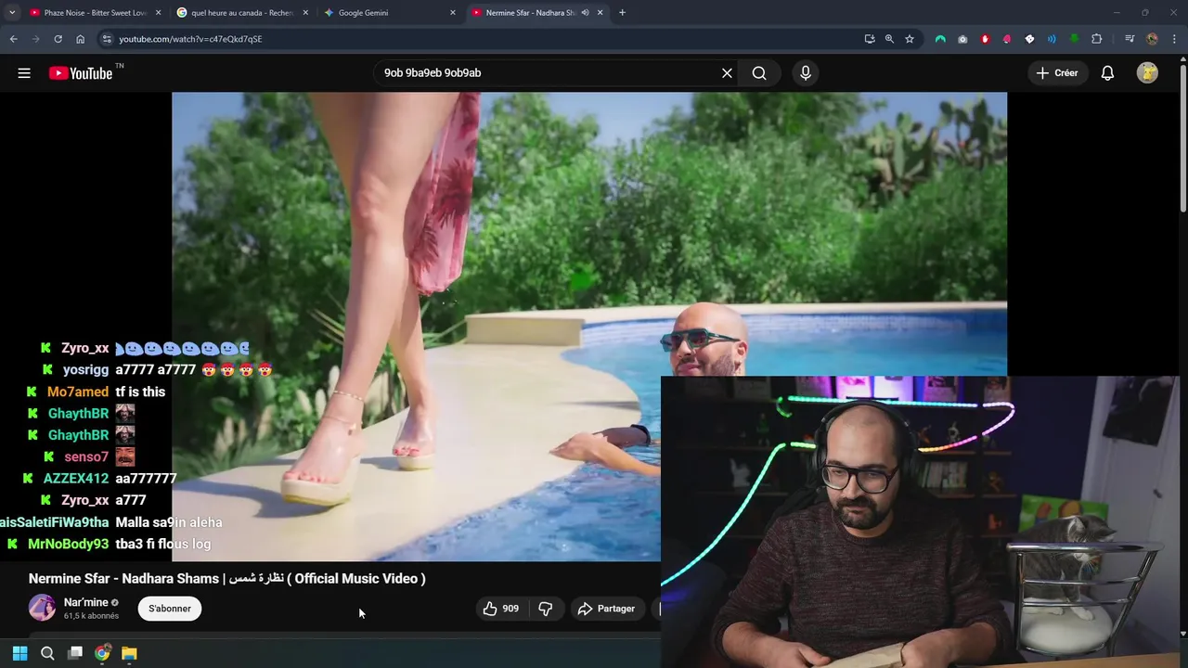Subscribe using the S'abonner button

pyautogui.click(x=170, y=609)
